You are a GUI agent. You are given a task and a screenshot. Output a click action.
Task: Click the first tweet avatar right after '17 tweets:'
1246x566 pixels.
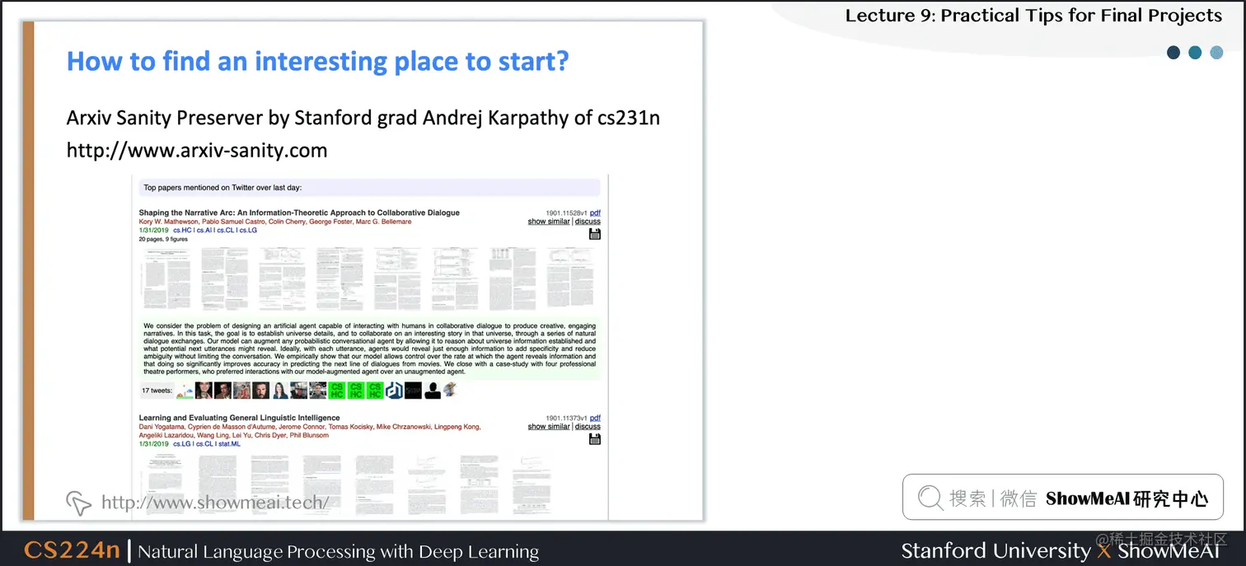point(185,391)
